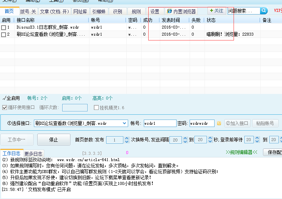Click the 保存配置 button at right edge
This screenshot has width=282, height=199.
(x=273, y=152)
